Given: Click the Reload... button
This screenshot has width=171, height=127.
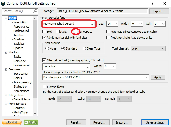Looking at the screenshot, I should [x=99, y=122].
